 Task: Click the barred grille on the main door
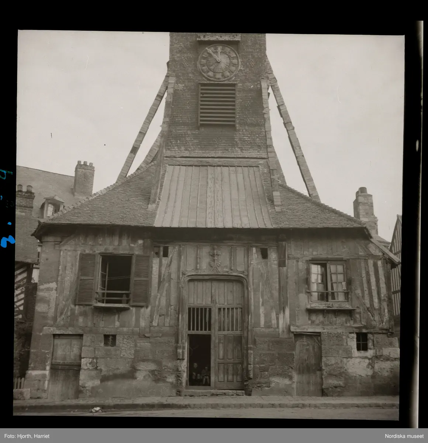215,319
